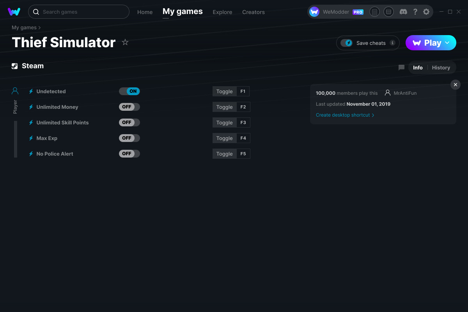Click the search magnifier icon
The height and width of the screenshot is (312, 468).
point(36,12)
